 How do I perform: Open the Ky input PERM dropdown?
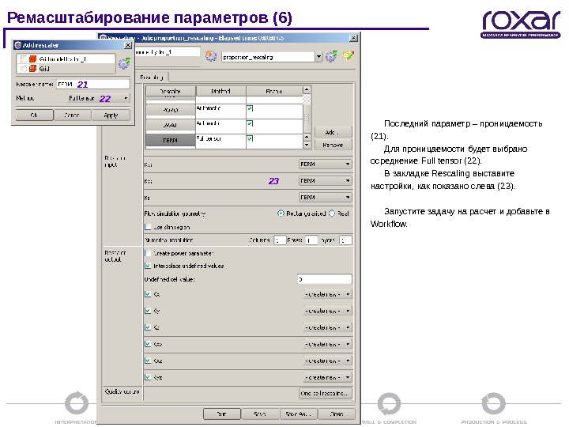(x=325, y=180)
